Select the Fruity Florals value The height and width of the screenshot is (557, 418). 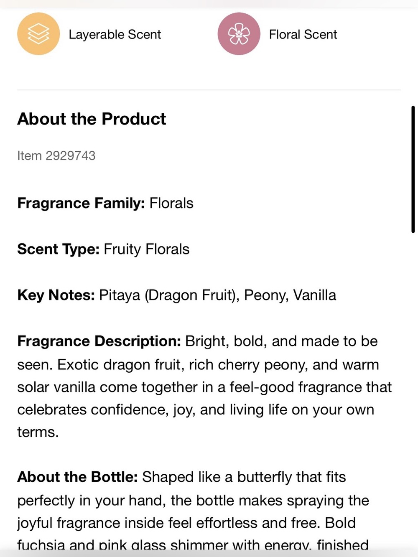(x=147, y=249)
